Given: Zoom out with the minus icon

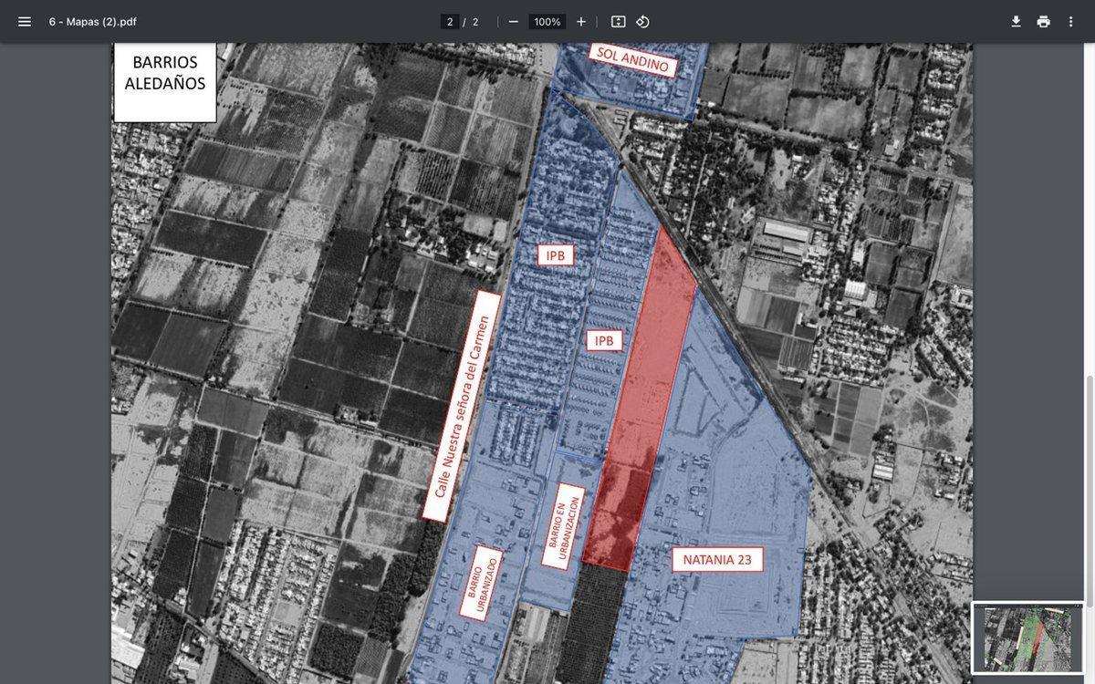Looking at the screenshot, I should coord(514,22).
